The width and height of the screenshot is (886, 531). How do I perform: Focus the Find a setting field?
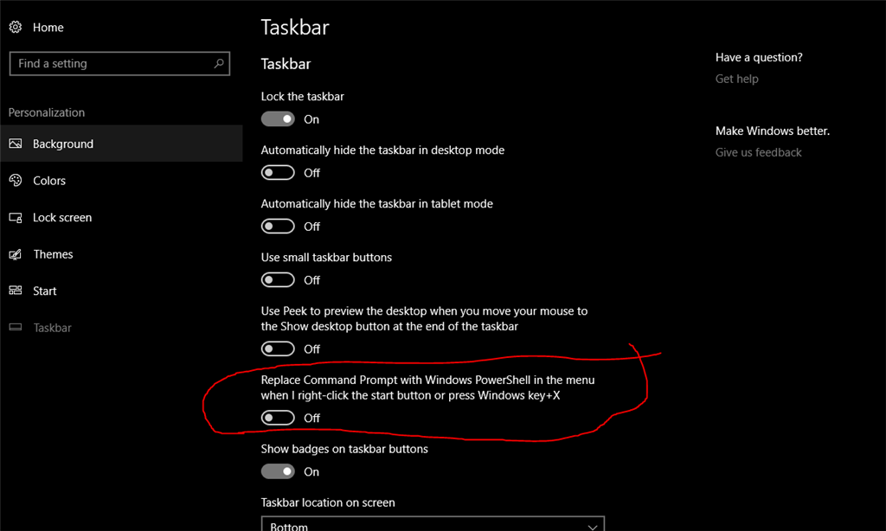119,63
